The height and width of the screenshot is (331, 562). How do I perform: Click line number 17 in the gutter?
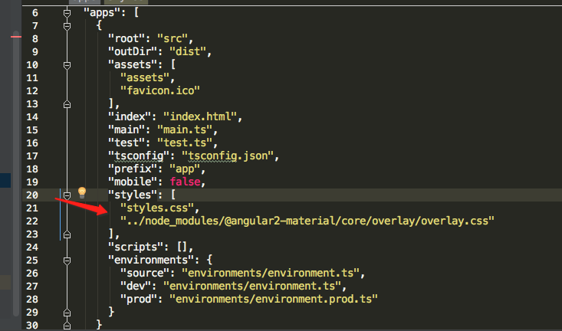point(32,156)
